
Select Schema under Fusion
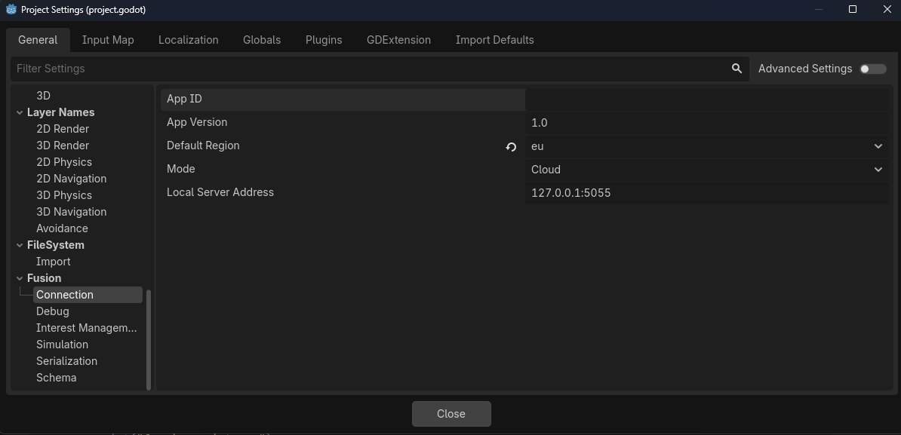(x=57, y=378)
